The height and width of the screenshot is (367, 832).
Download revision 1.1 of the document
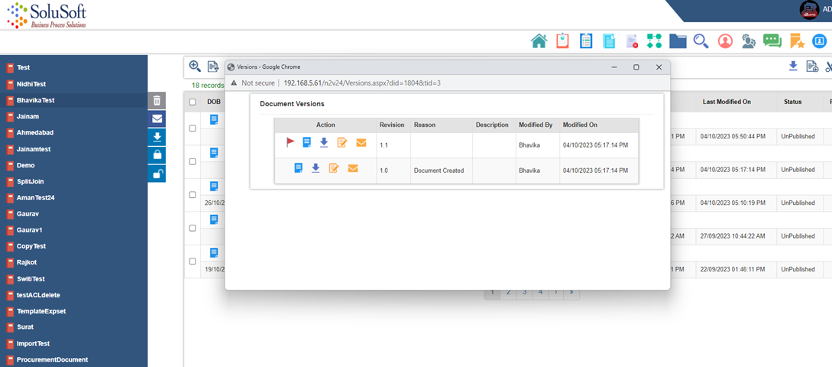[324, 142]
